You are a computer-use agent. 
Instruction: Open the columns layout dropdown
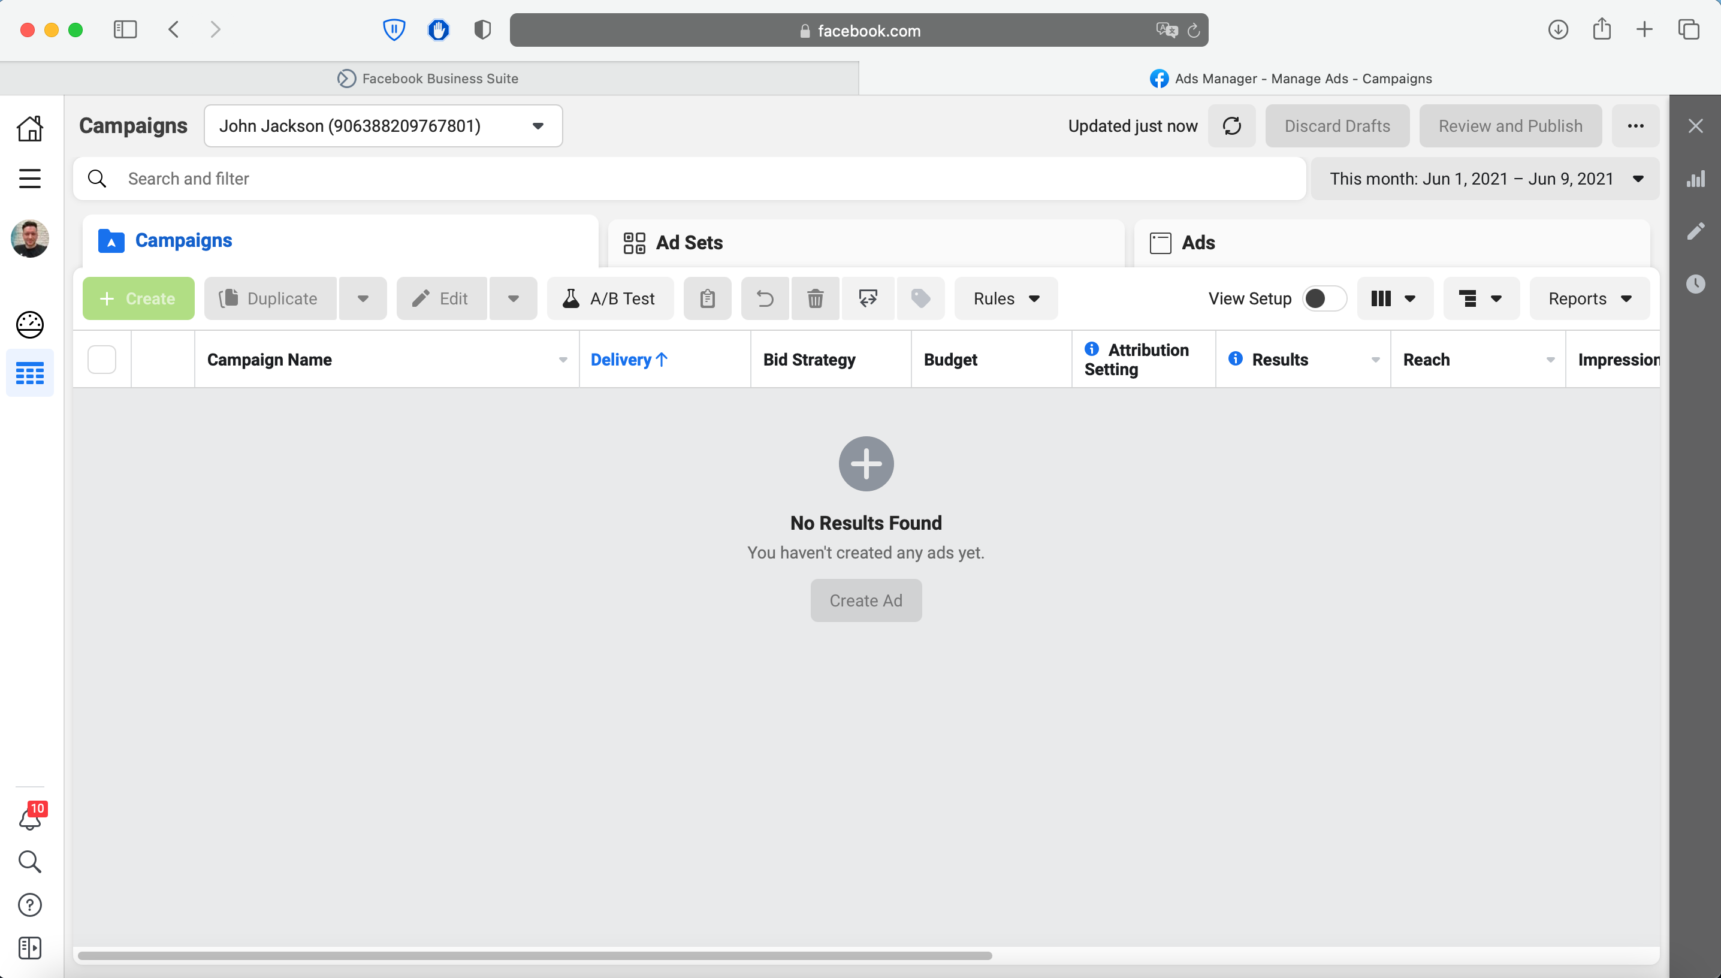tap(1394, 299)
